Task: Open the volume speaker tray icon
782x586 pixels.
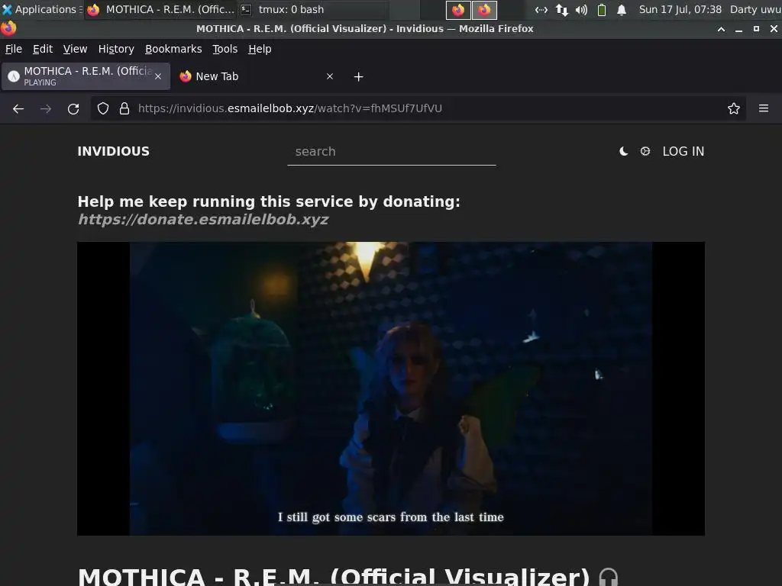Action: coord(581,9)
